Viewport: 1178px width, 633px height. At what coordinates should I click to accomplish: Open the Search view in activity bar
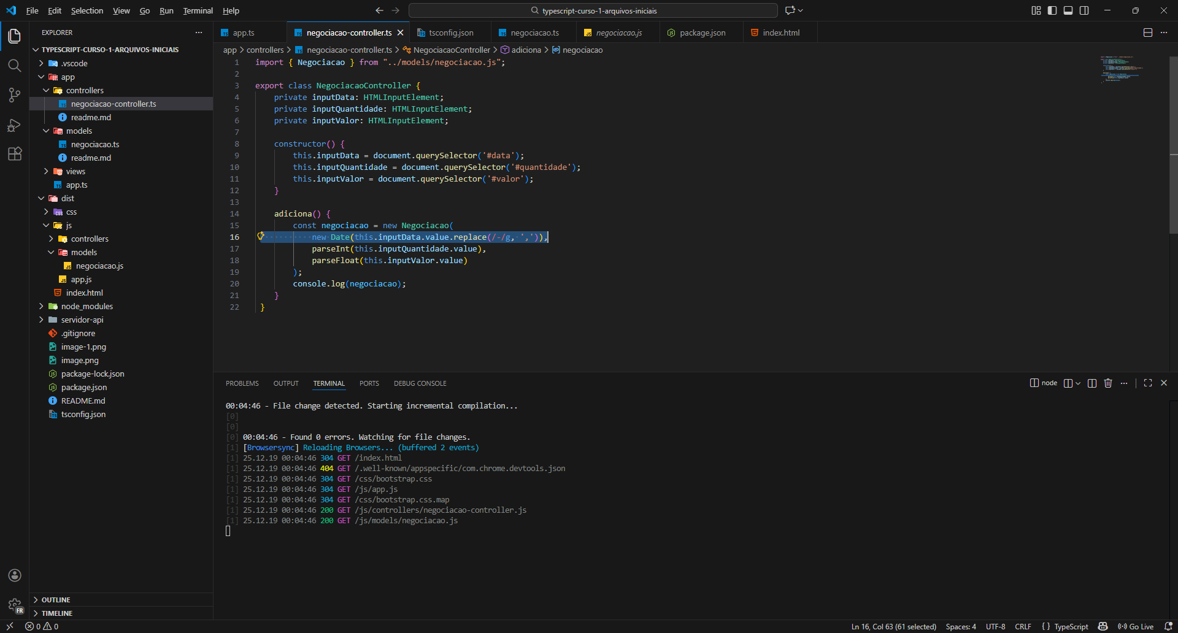pos(14,66)
